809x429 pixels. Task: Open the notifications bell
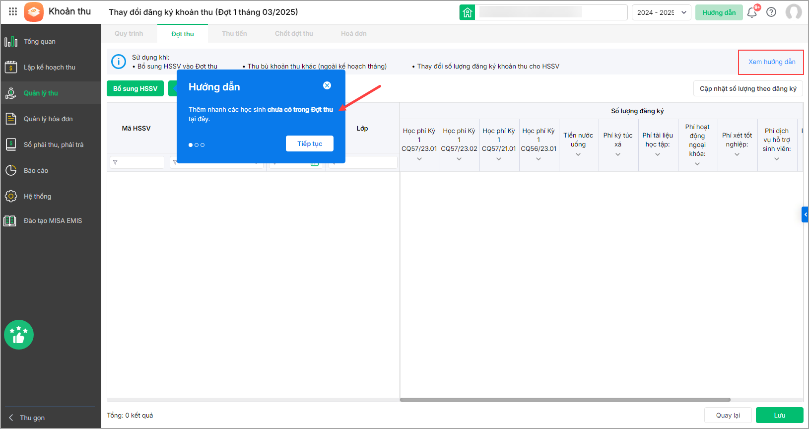point(752,12)
